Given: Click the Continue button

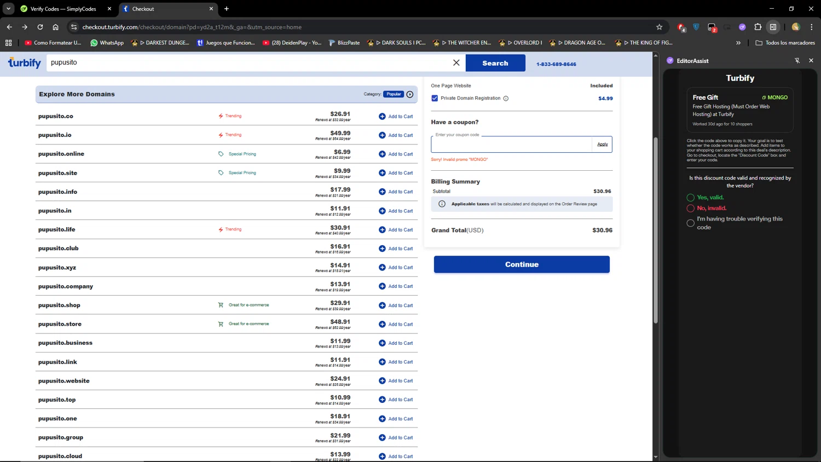Looking at the screenshot, I should tap(522, 264).
